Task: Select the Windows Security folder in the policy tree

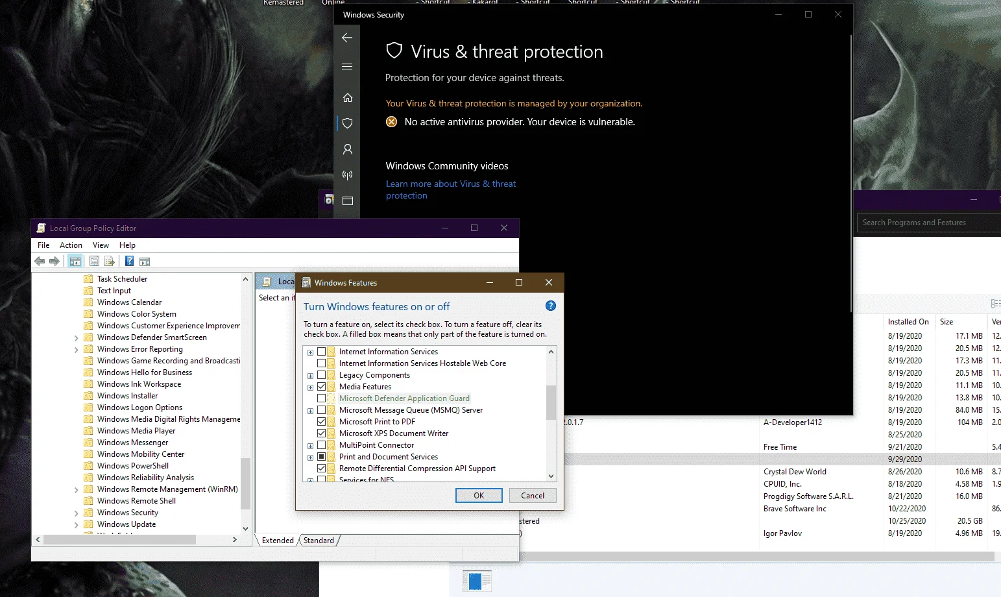Action: coord(128,513)
